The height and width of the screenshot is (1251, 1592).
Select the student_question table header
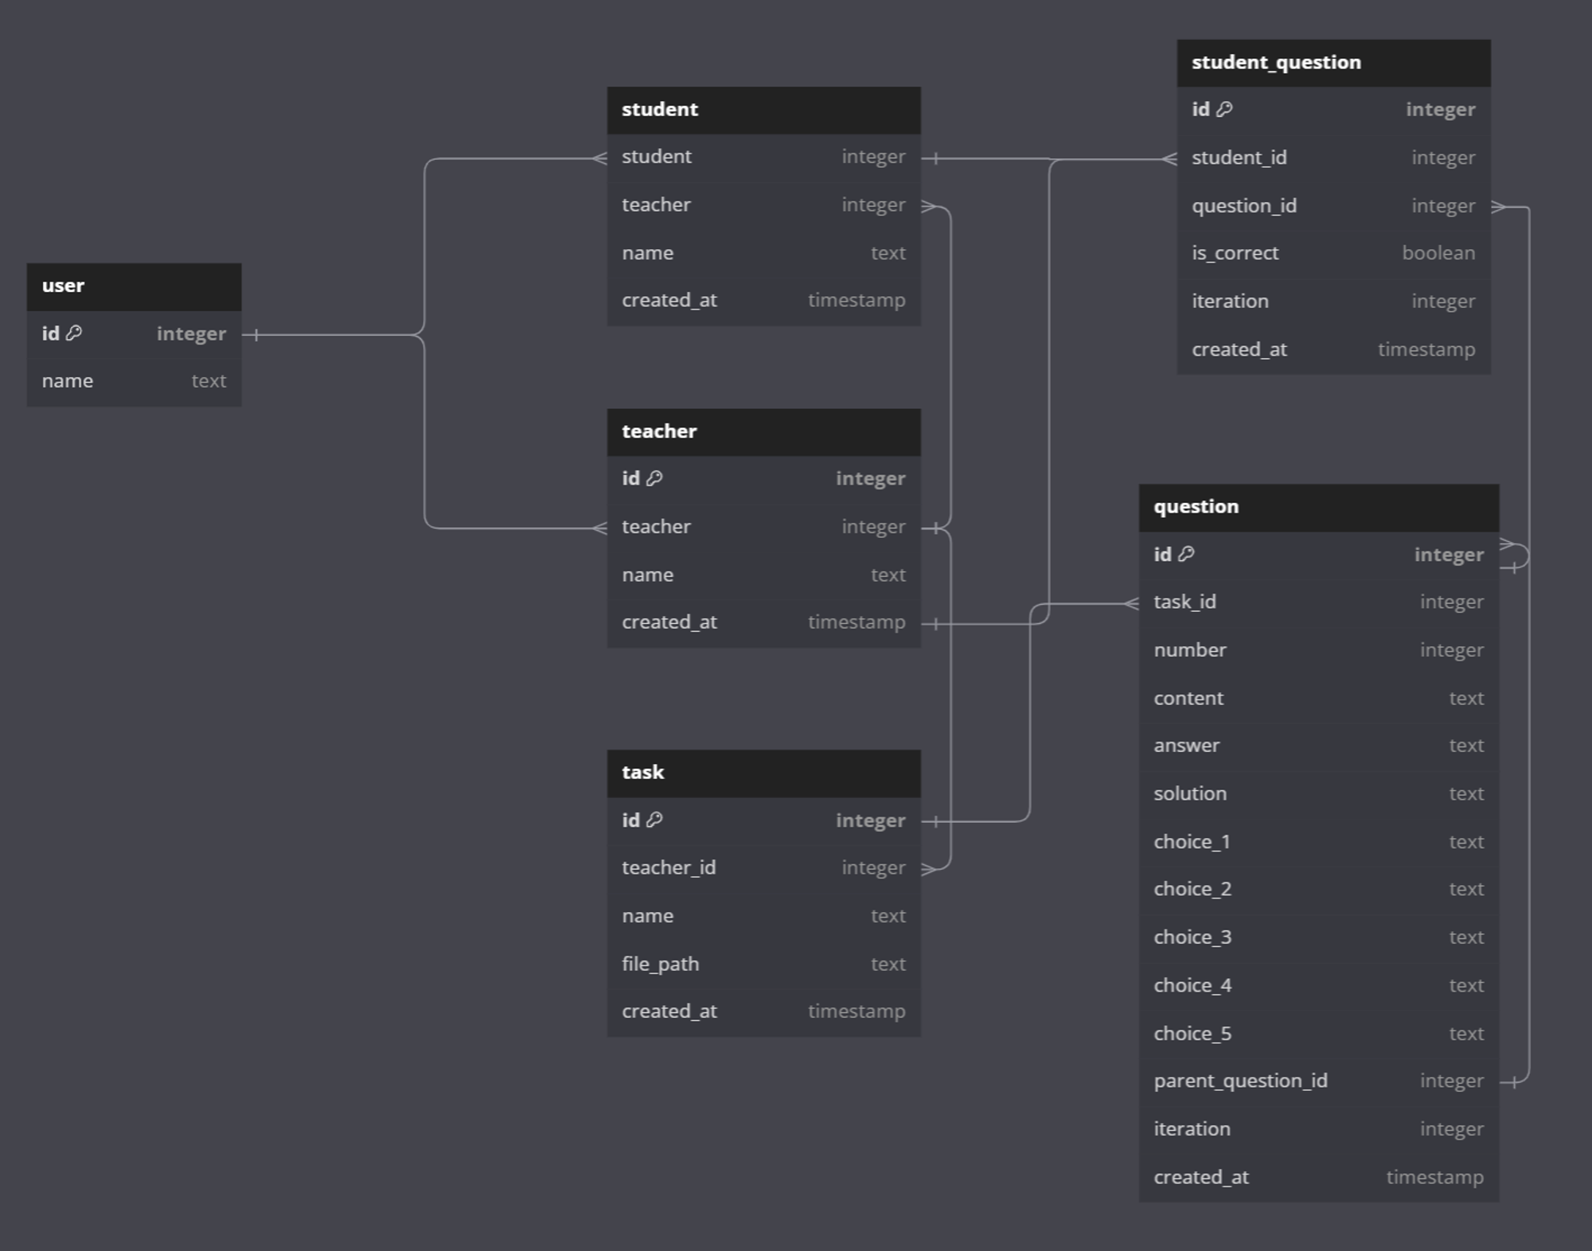1333,63
